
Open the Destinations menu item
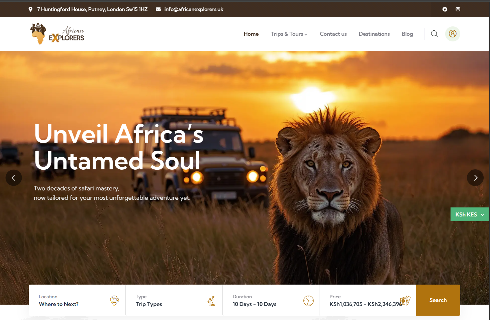[x=374, y=34]
